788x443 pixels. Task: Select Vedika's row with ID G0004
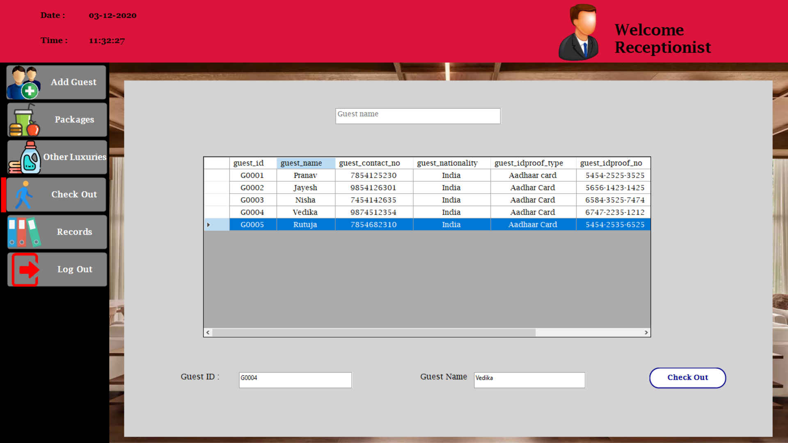(x=305, y=212)
